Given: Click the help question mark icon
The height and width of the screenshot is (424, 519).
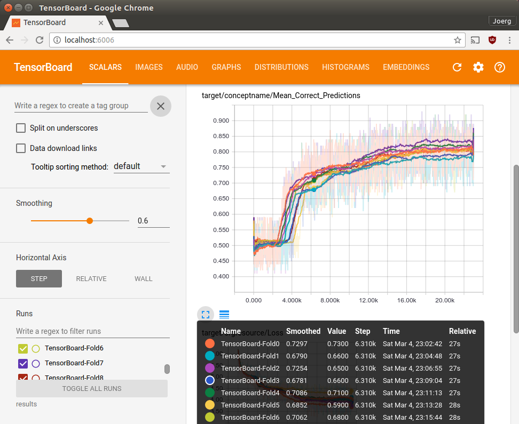Looking at the screenshot, I should pos(500,67).
